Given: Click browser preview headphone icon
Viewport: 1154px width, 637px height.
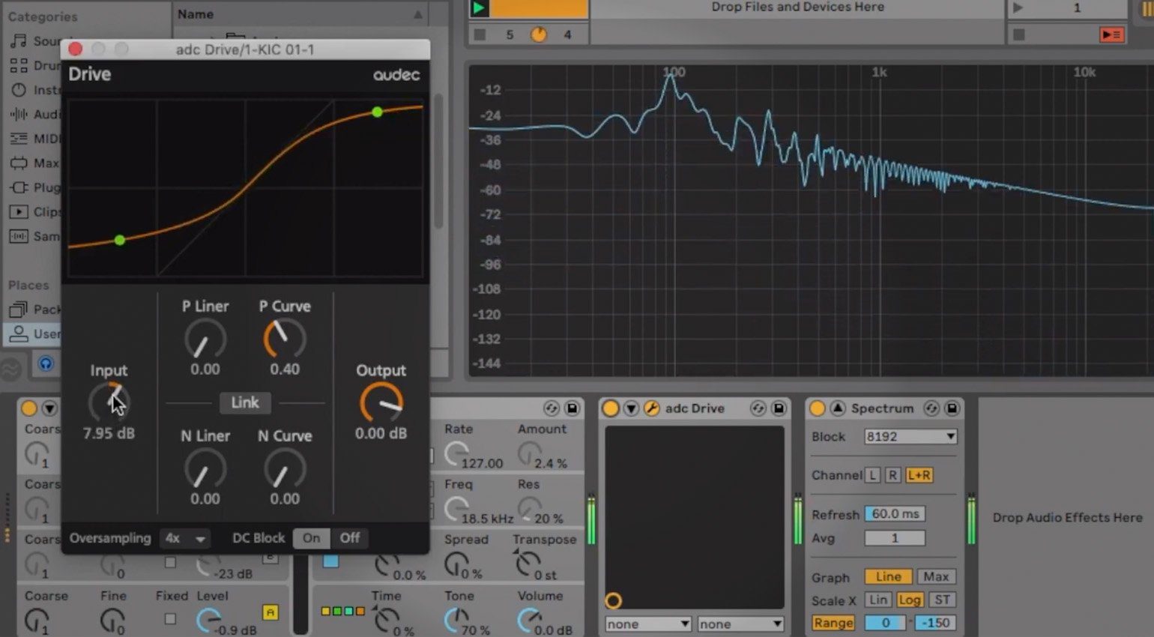Looking at the screenshot, I should [x=46, y=364].
